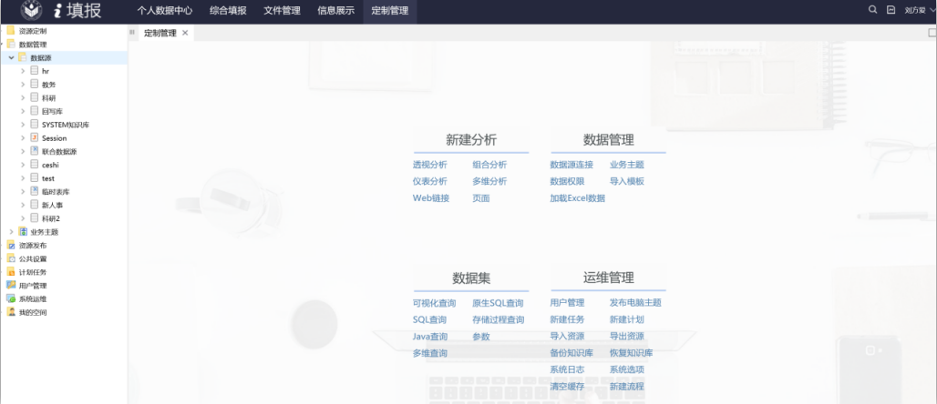Viewport: 937px width, 404px height.
Task: Click the 透视分析 link under 新建分析
Action: tap(429, 165)
